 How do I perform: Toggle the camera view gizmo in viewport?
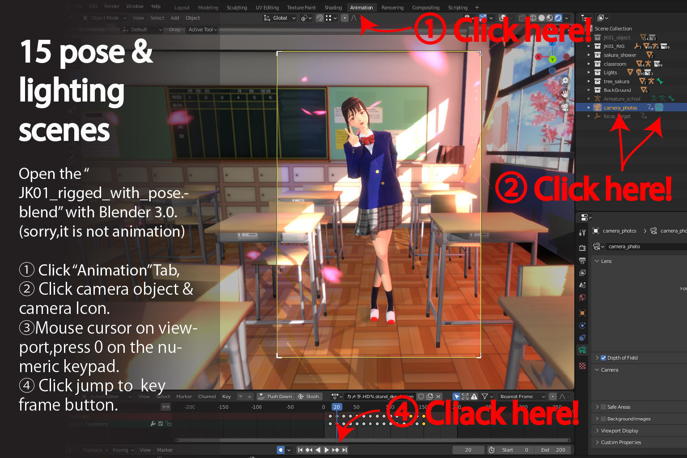coord(565,107)
